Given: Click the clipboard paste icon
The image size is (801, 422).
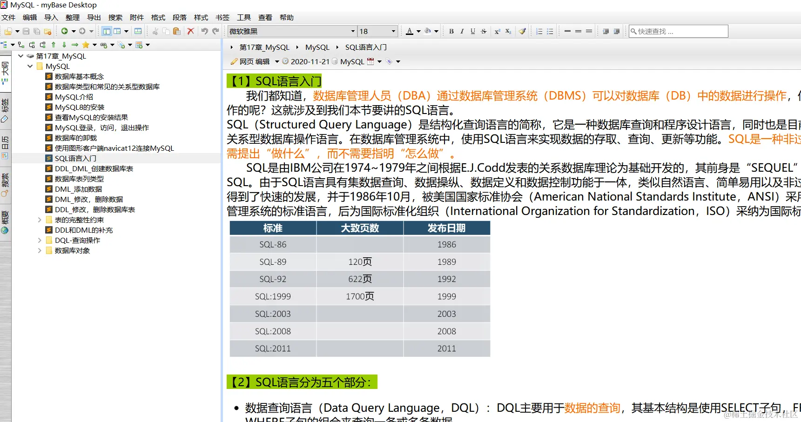Looking at the screenshot, I should tap(177, 31).
